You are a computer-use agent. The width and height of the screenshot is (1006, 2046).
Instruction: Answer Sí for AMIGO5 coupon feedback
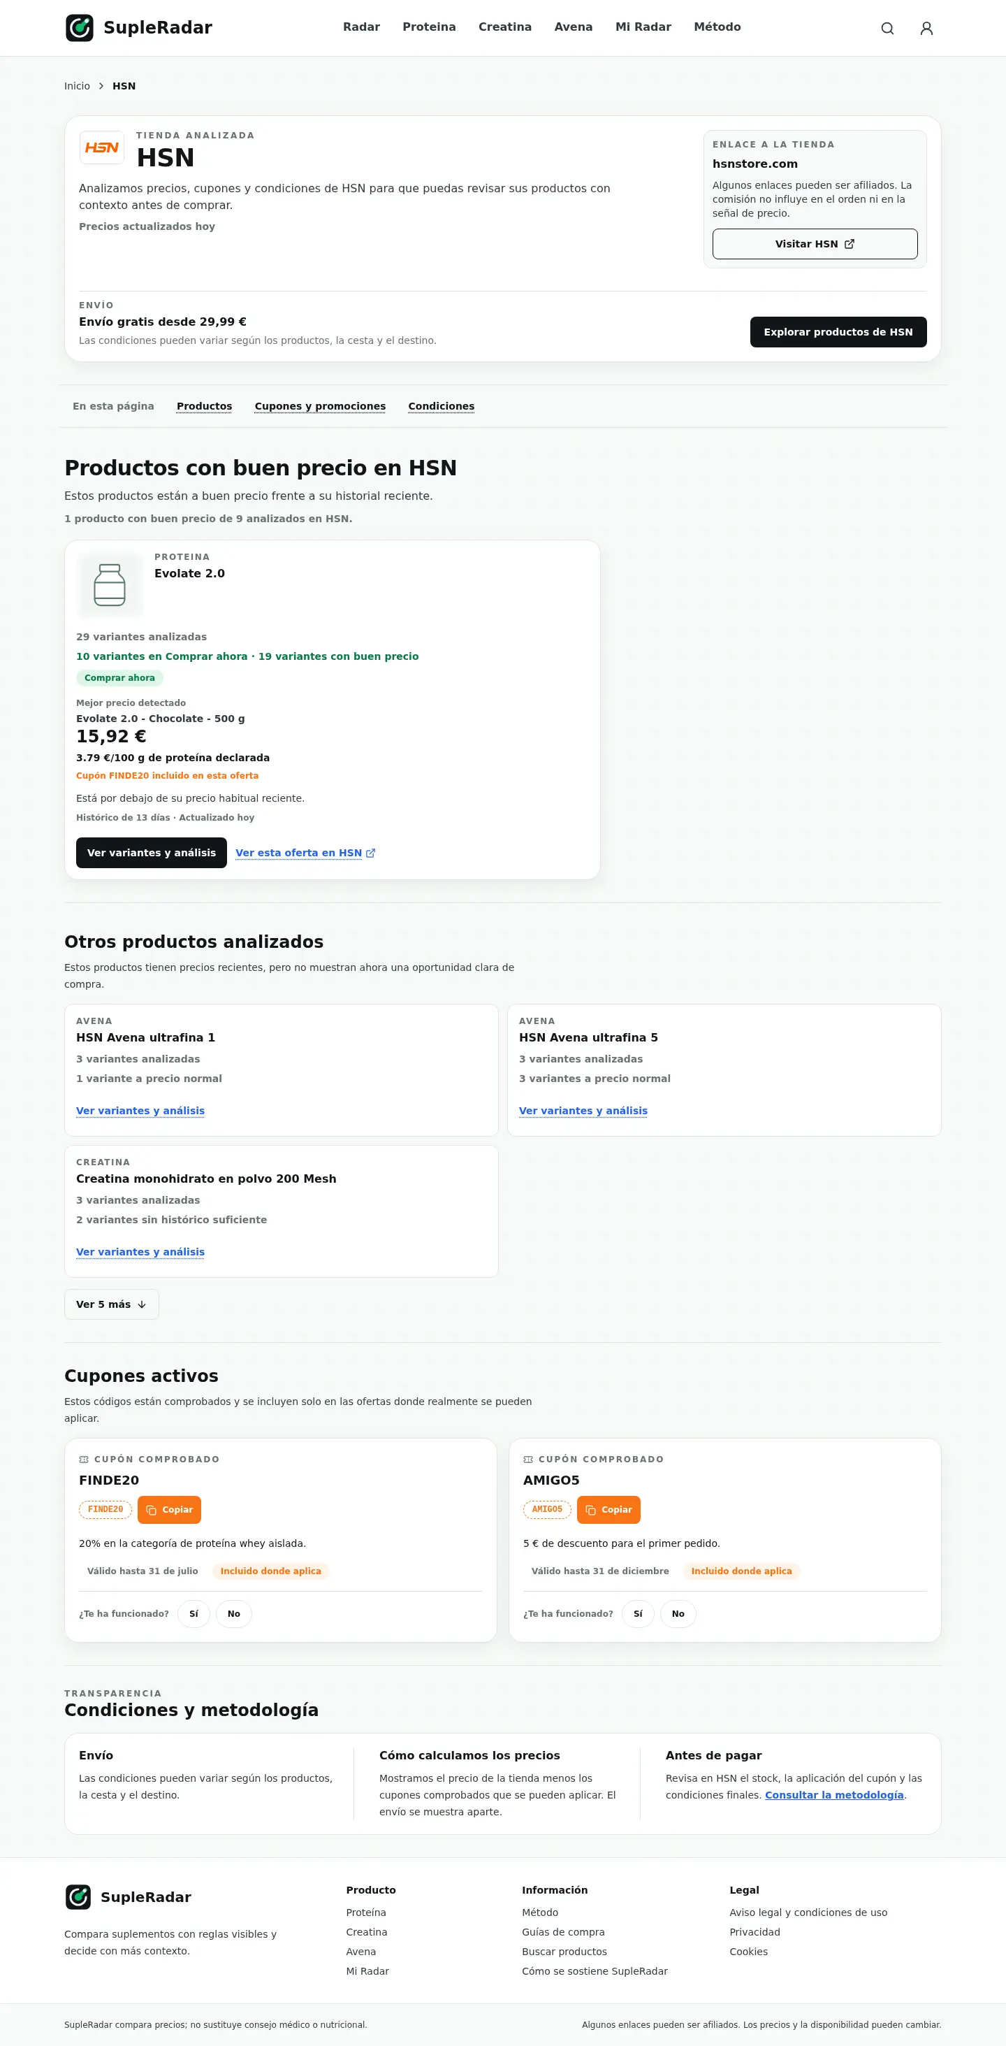[x=639, y=1614]
